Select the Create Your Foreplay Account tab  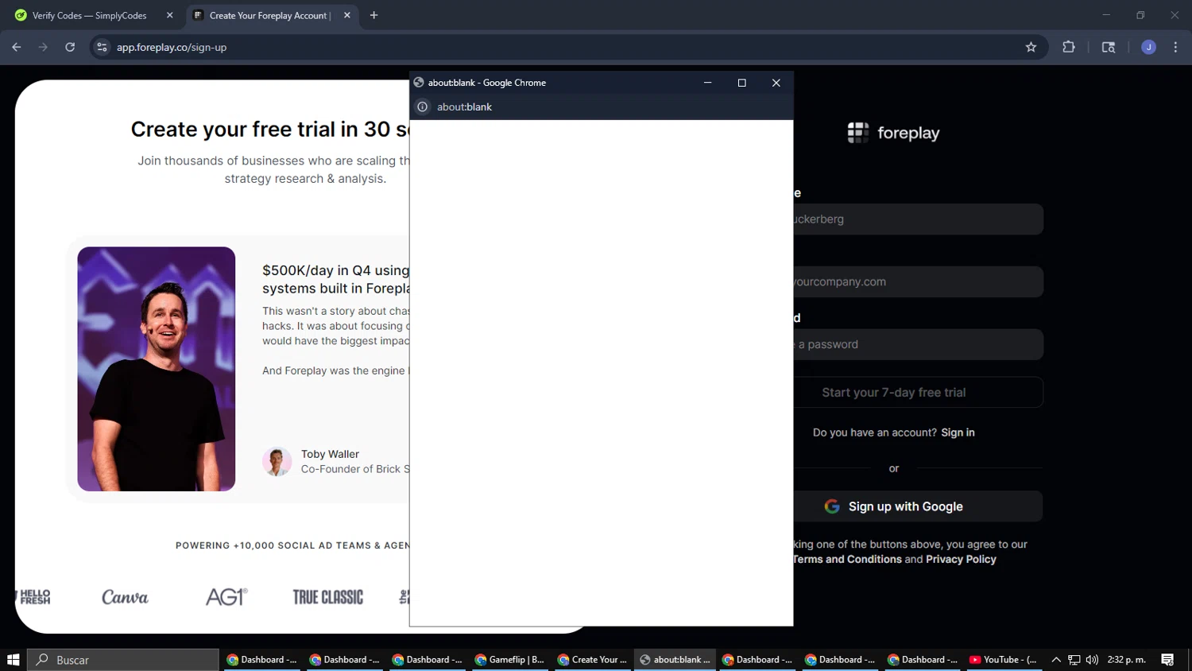point(270,15)
